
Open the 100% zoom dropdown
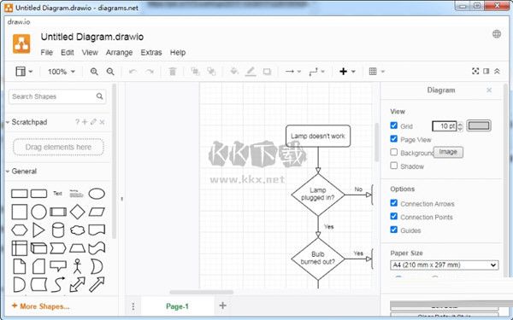62,72
